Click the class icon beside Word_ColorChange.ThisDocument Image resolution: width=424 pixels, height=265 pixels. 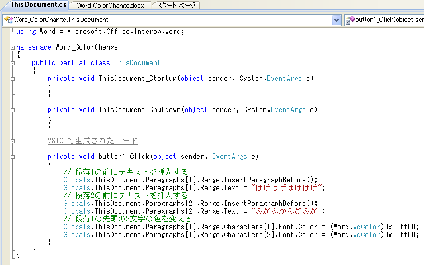8,20
